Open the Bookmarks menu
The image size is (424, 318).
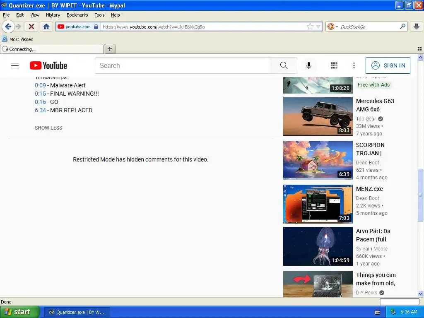(77, 15)
